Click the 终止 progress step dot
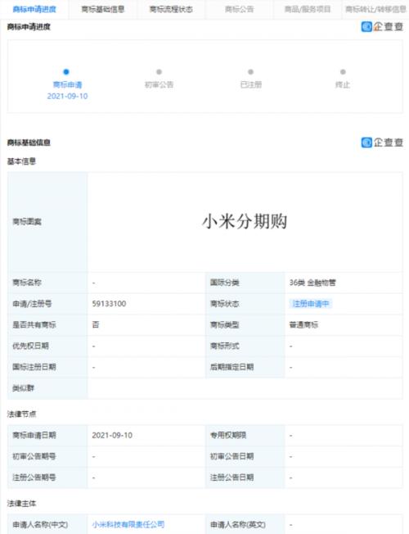The height and width of the screenshot is (534, 409). tap(343, 72)
